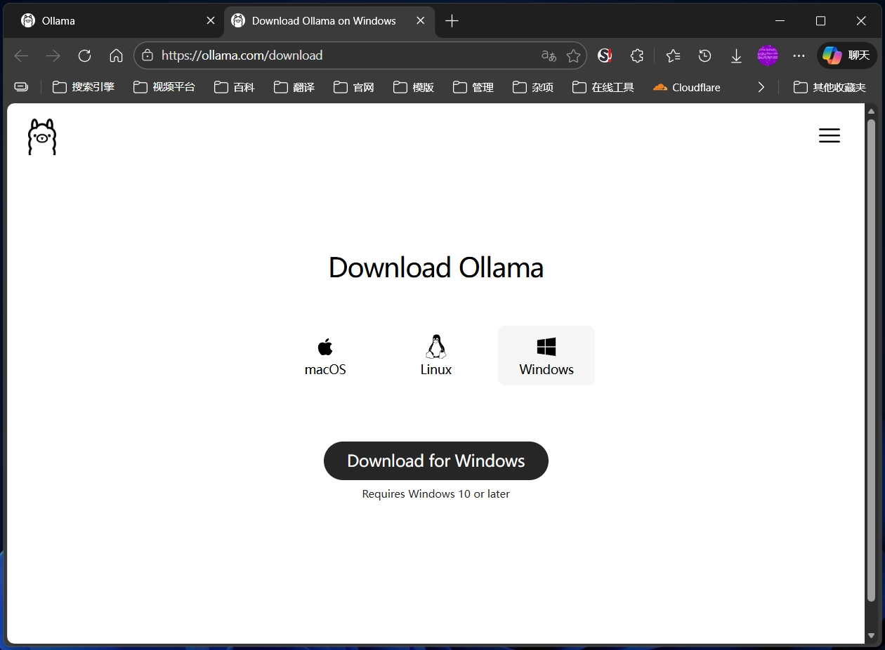Open the Cloudflare bookmark

(687, 87)
